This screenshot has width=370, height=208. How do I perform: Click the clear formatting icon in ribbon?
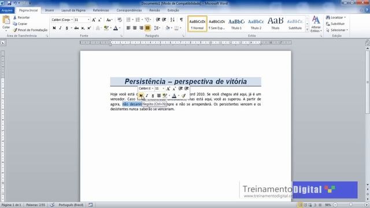pos(120,20)
